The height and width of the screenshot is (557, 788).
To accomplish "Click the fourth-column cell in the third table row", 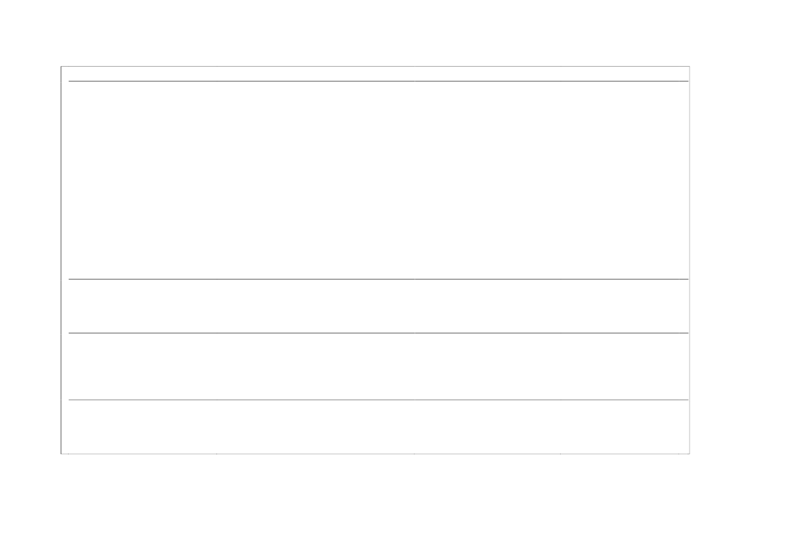I will (624, 366).
